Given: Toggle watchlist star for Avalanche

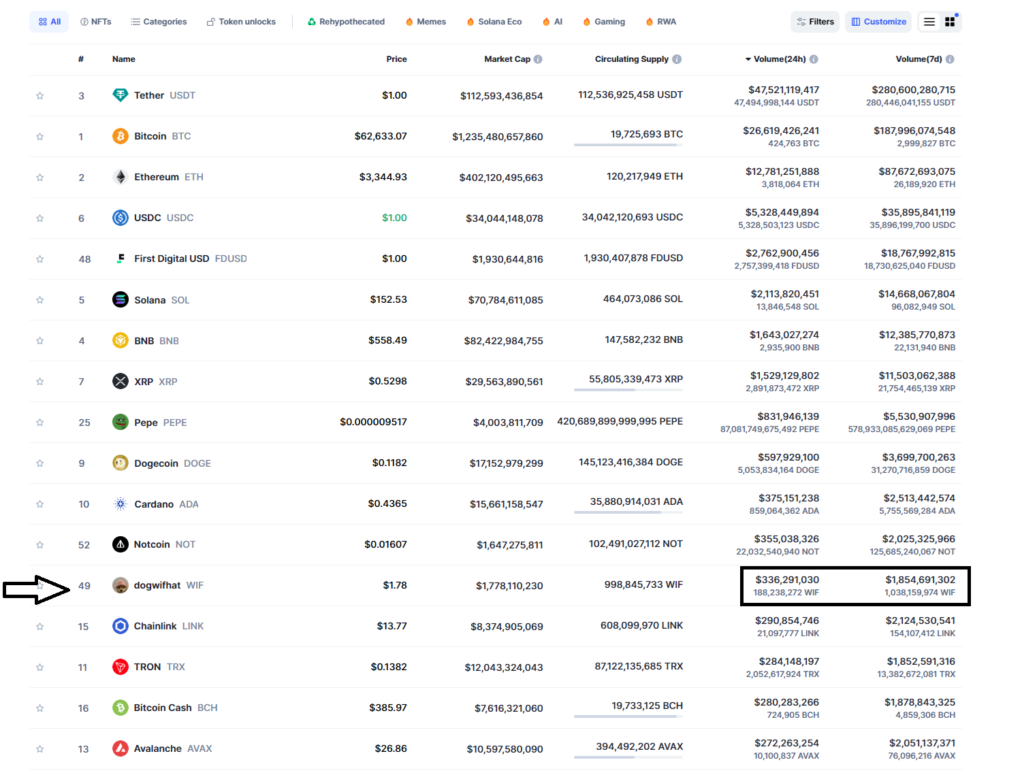Looking at the screenshot, I should 39,749.
